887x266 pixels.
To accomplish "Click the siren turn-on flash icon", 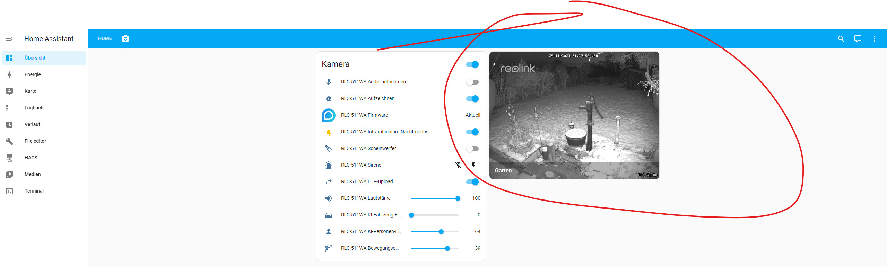I will pyautogui.click(x=473, y=165).
